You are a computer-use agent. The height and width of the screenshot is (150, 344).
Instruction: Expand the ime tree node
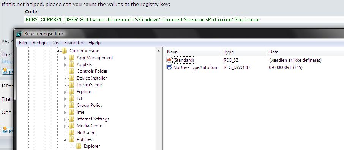[65, 112]
